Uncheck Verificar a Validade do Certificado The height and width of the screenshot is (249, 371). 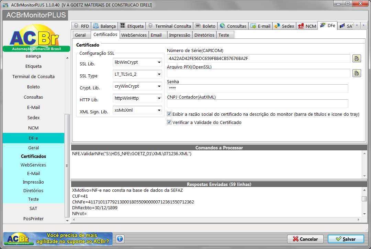(x=169, y=122)
